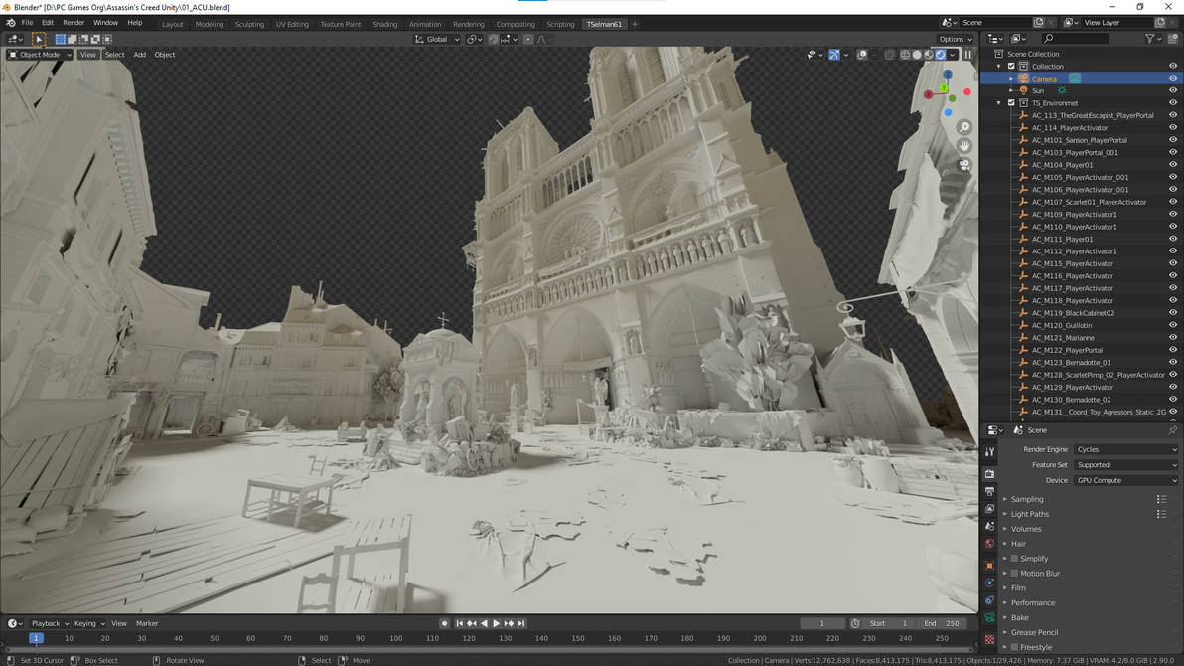Screen dimensions: 1184x666
Task: Open the Render Properties tab
Action: pyautogui.click(x=989, y=473)
